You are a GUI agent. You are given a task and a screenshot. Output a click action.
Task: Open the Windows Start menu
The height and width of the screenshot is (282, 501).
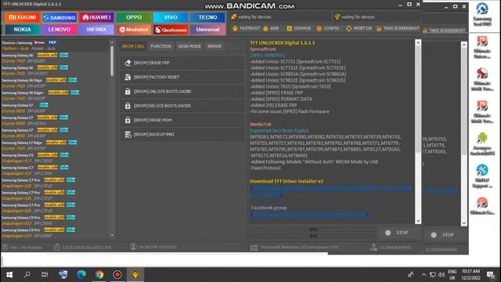click(9, 275)
